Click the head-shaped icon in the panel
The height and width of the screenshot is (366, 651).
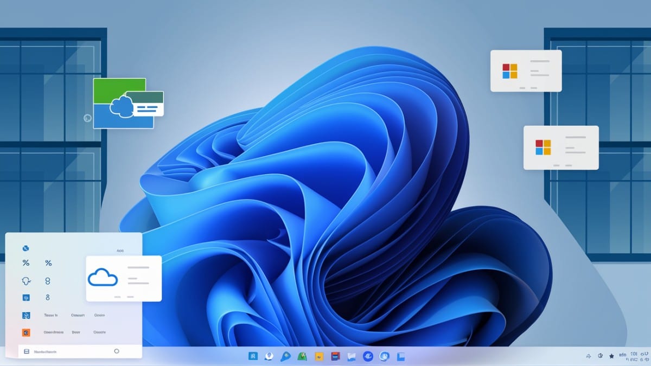pos(25,280)
